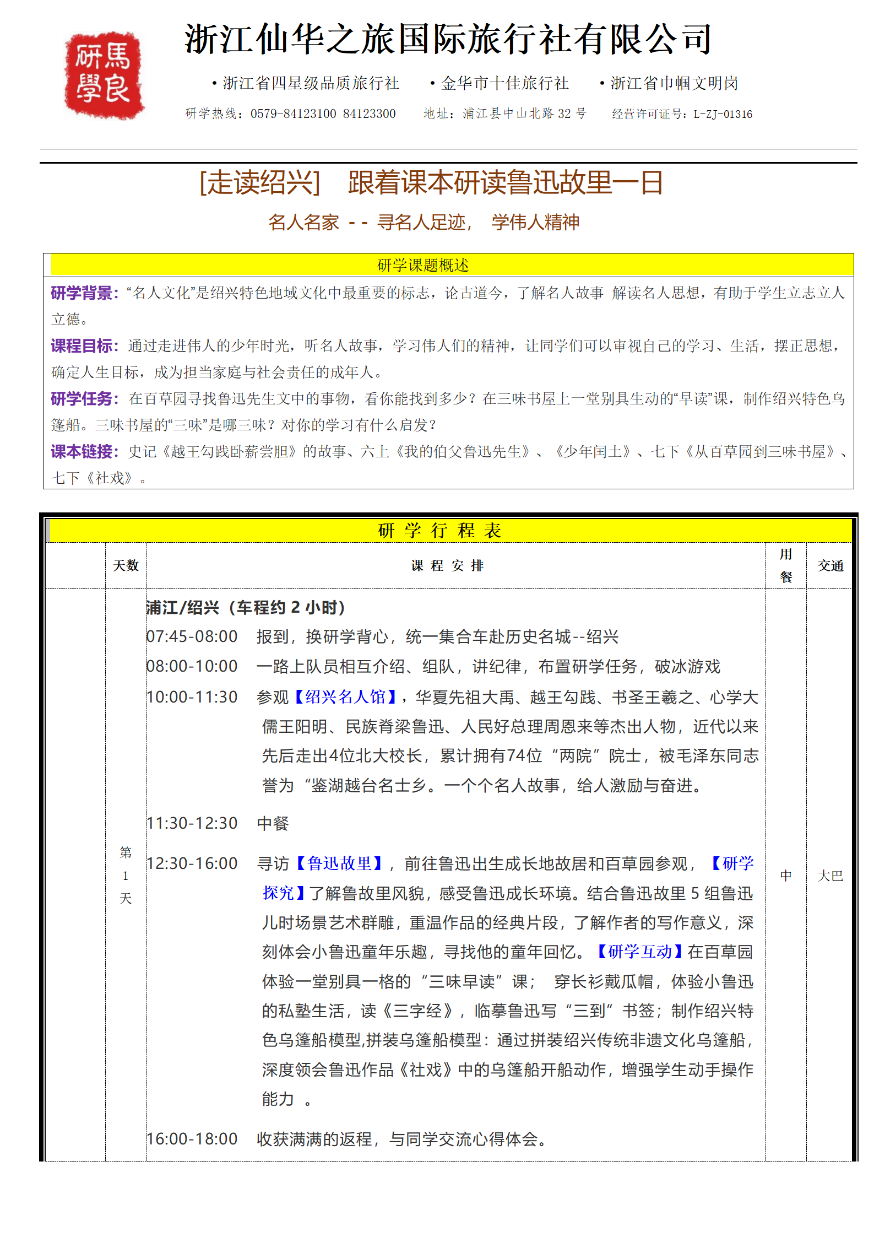Click time slot 10:00-11:30
The height and width of the screenshot is (1237, 874).
coord(192,697)
